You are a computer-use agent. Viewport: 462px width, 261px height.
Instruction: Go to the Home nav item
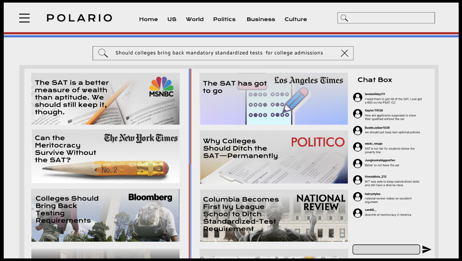pyautogui.click(x=148, y=19)
